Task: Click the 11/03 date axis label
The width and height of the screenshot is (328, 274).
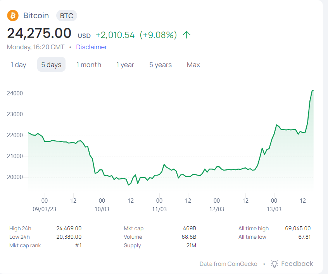Action: click(x=159, y=209)
